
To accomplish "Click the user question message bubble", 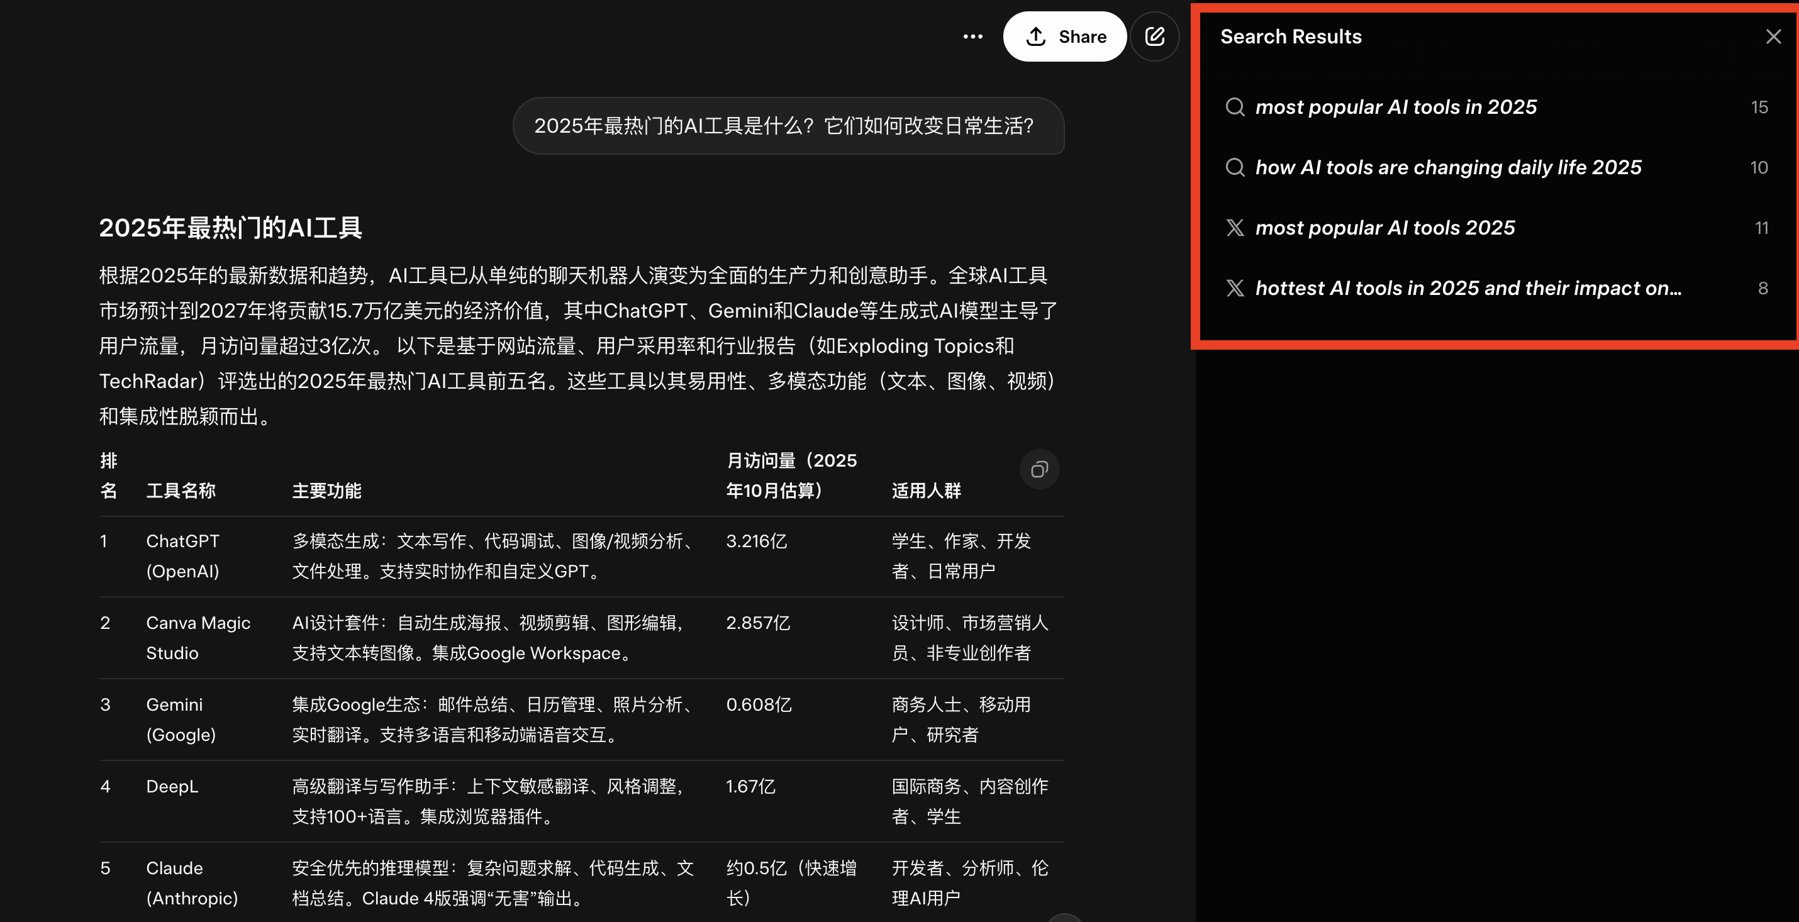I will [788, 126].
